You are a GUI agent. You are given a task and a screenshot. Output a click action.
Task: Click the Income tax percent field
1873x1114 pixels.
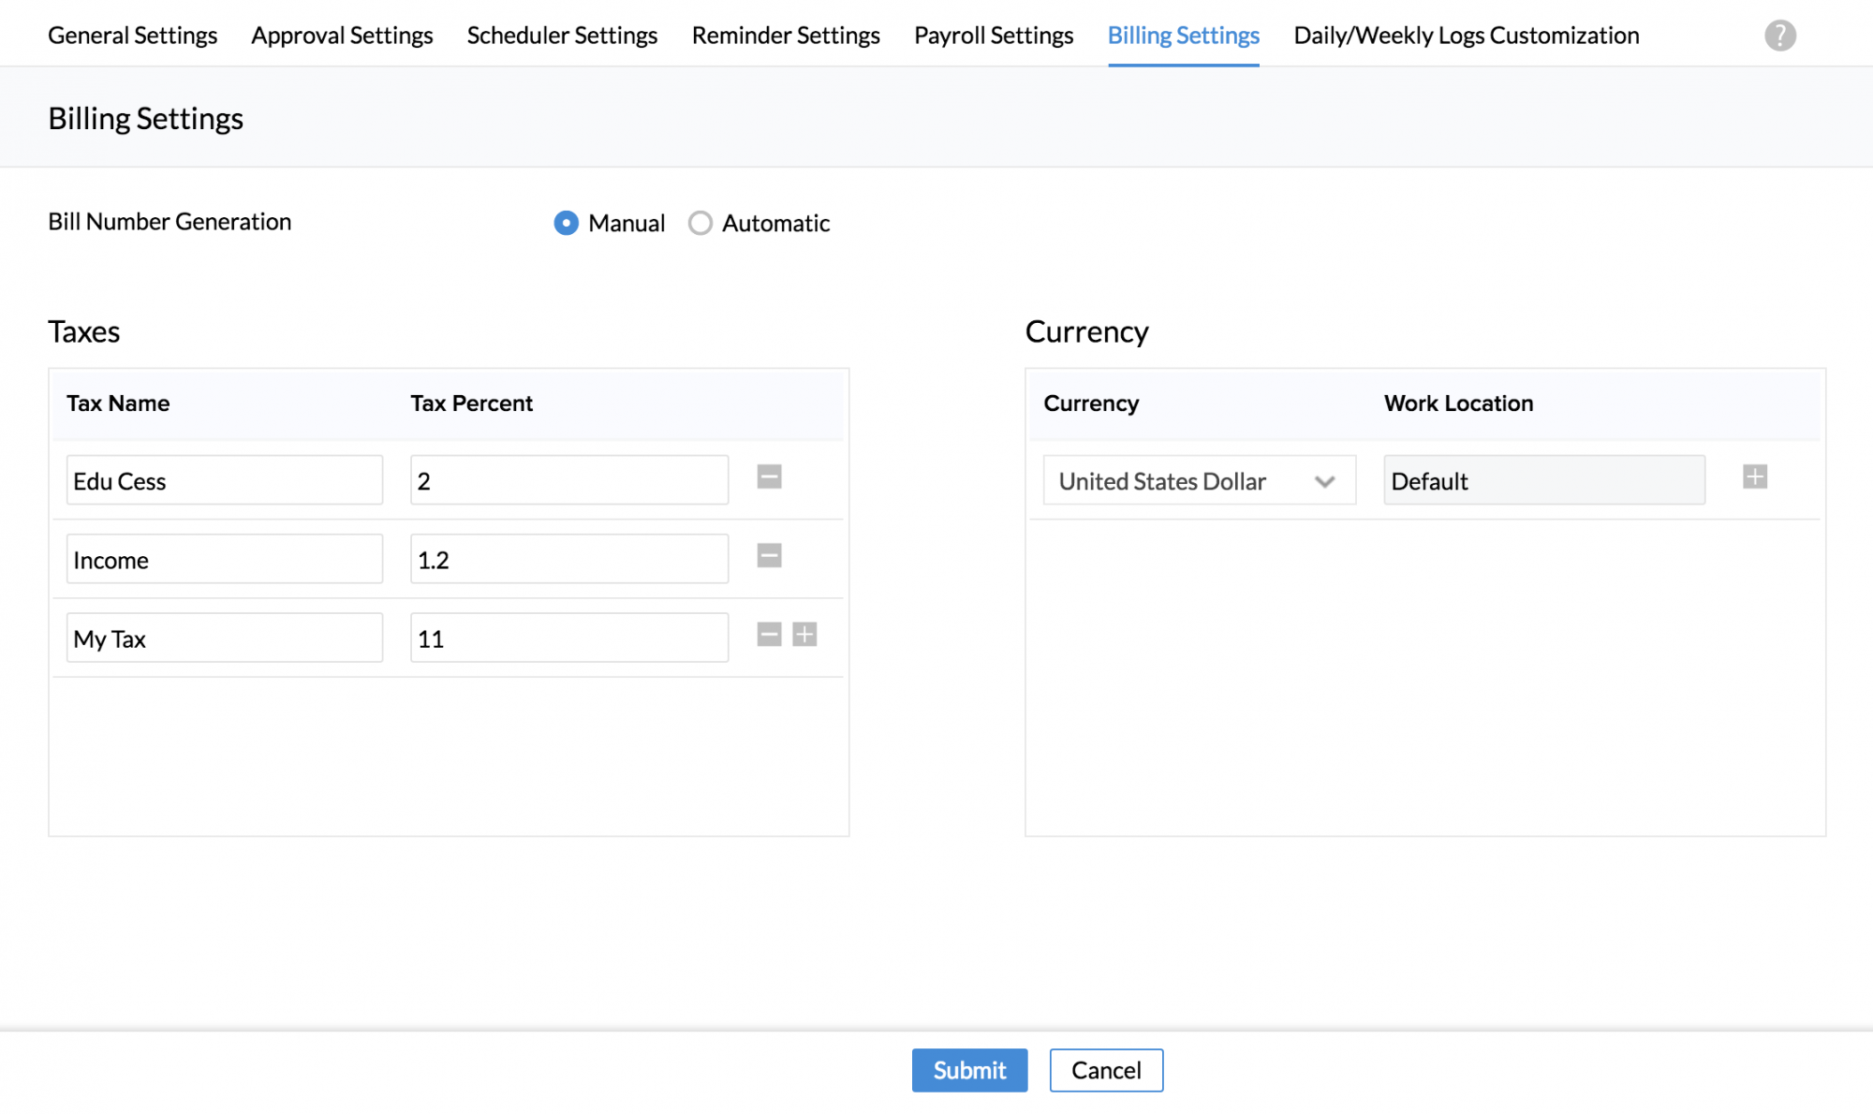click(568, 559)
